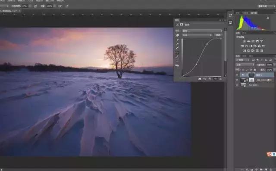This screenshot has height=171, width=276.
Task: Add a Hue/Saturation adjustment layer
Action: [242, 46]
